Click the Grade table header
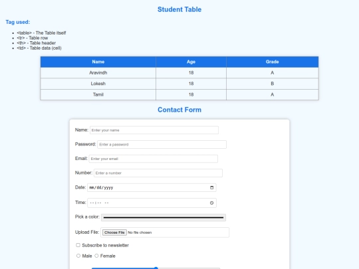 coord(272,62)
